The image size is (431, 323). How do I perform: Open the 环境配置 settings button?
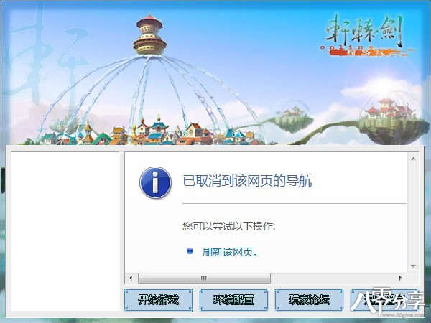pos(233,299)
